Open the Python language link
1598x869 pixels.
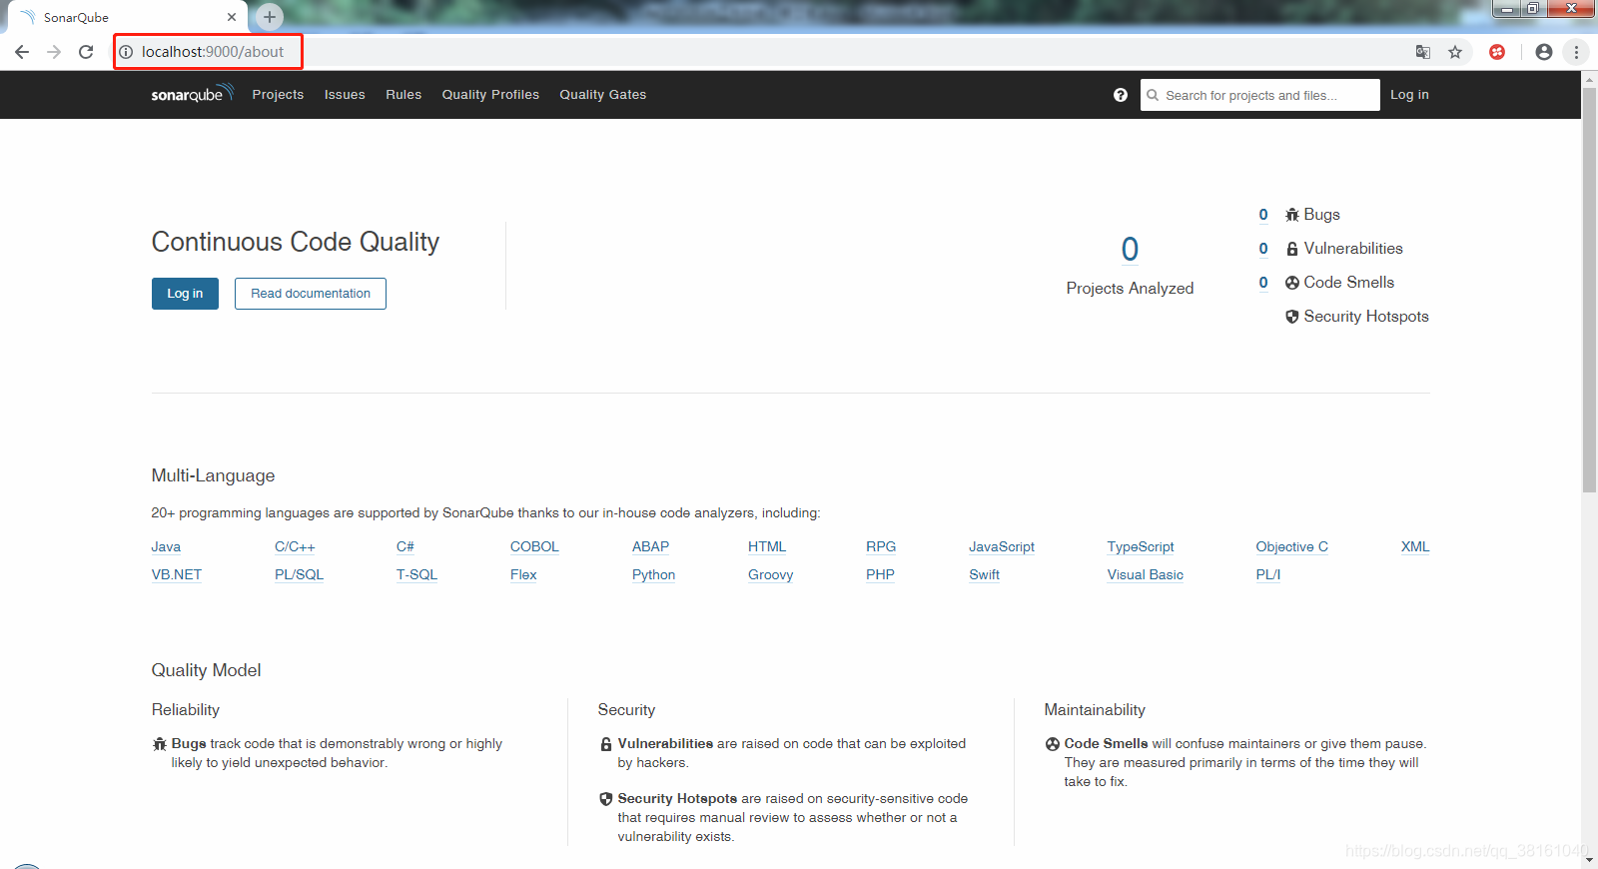click(653, 575)
